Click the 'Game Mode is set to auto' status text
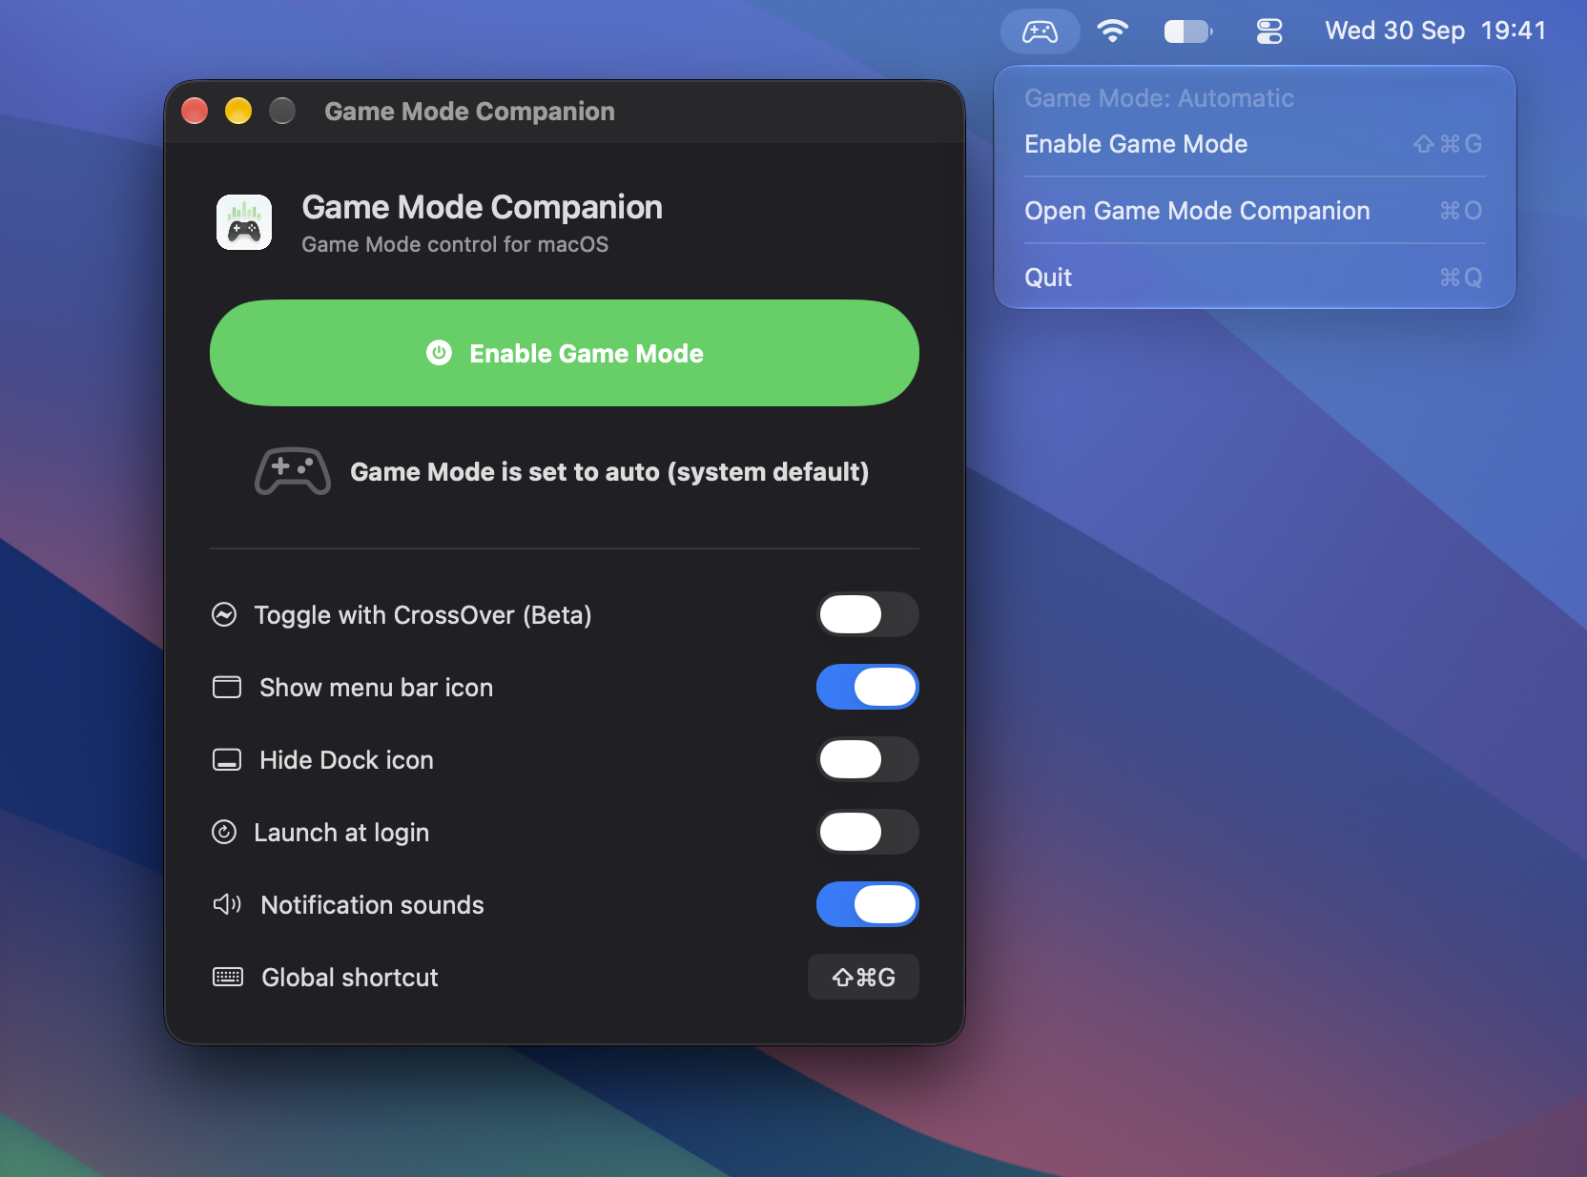 pos(609,472)
